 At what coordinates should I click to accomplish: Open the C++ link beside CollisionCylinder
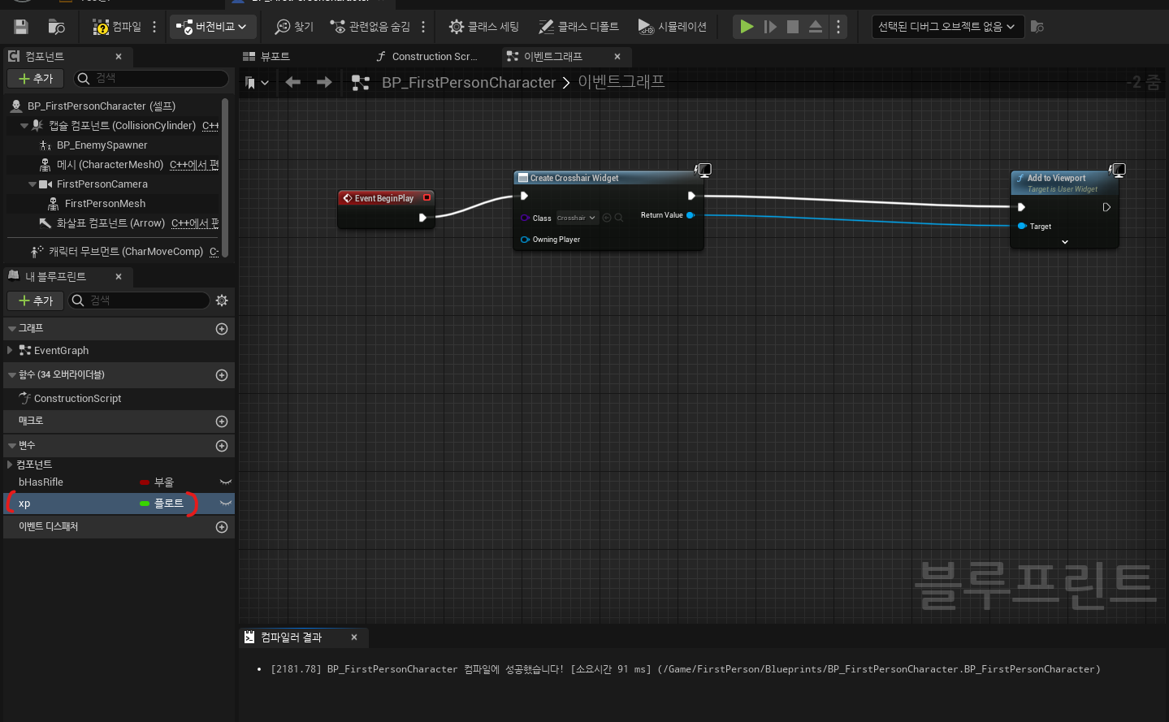tap(210, 126)
